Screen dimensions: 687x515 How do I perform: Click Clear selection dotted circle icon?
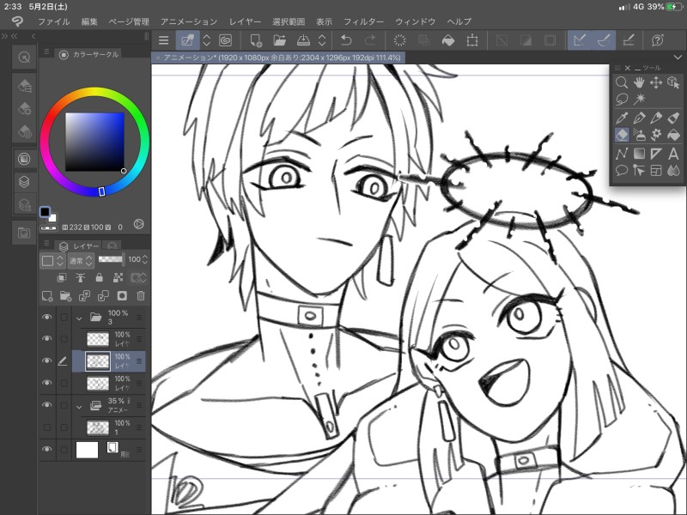click(399, 40)
